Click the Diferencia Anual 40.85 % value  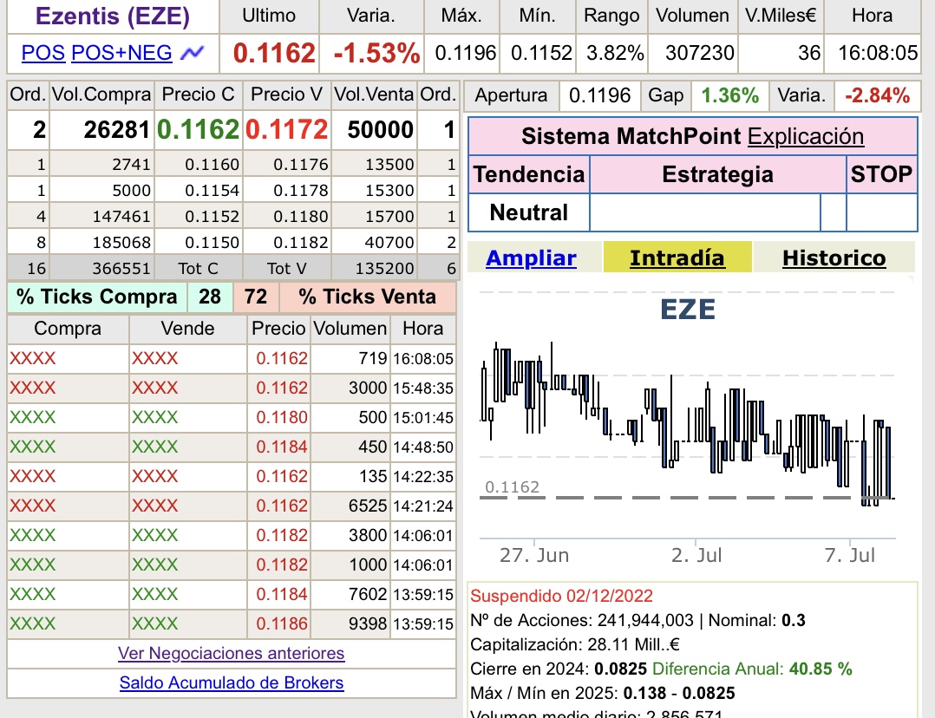click(x=821, y=669)
